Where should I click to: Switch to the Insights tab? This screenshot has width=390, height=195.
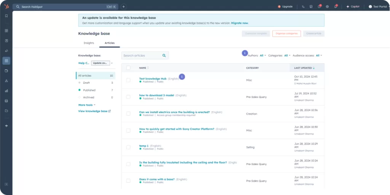point(89,43)
